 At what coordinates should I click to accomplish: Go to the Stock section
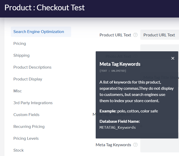(x=18, y=150)
